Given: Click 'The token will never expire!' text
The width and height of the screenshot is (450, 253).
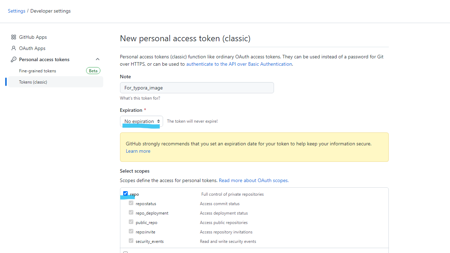Looking at the screenshot, I should [x=192, y=121].
